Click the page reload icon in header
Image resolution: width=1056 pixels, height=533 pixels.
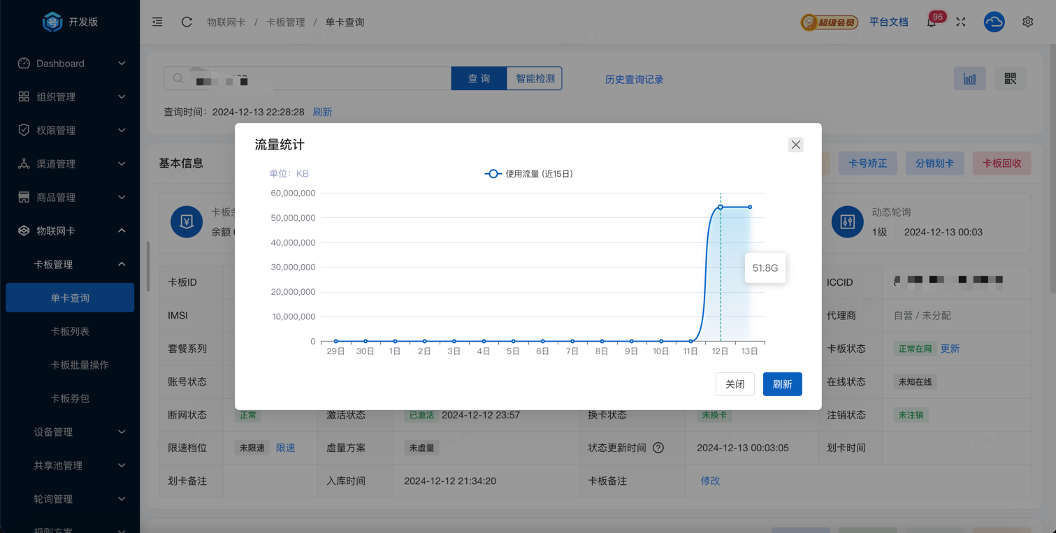pos(187,22)
